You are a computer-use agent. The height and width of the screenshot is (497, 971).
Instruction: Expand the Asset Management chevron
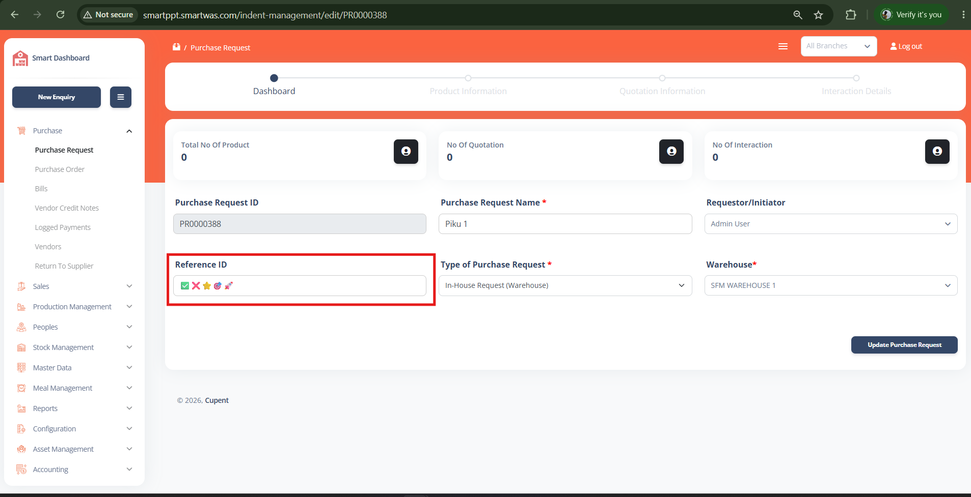[x=129, y=449]
